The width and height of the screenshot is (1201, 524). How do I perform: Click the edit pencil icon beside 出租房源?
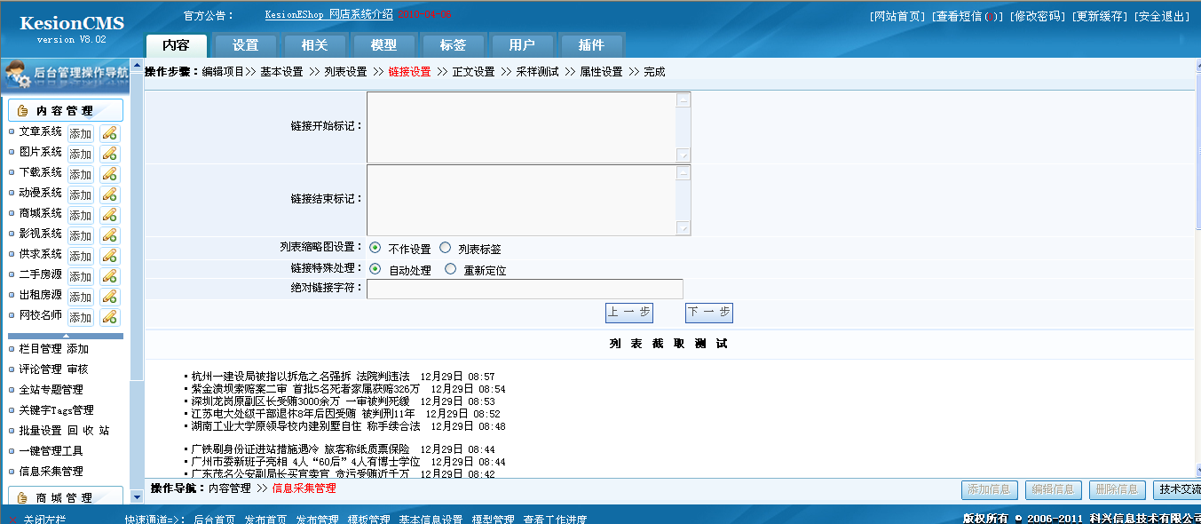coord(110,297)
